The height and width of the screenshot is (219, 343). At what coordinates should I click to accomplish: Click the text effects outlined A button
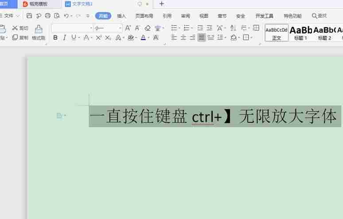tap(118, 38)
